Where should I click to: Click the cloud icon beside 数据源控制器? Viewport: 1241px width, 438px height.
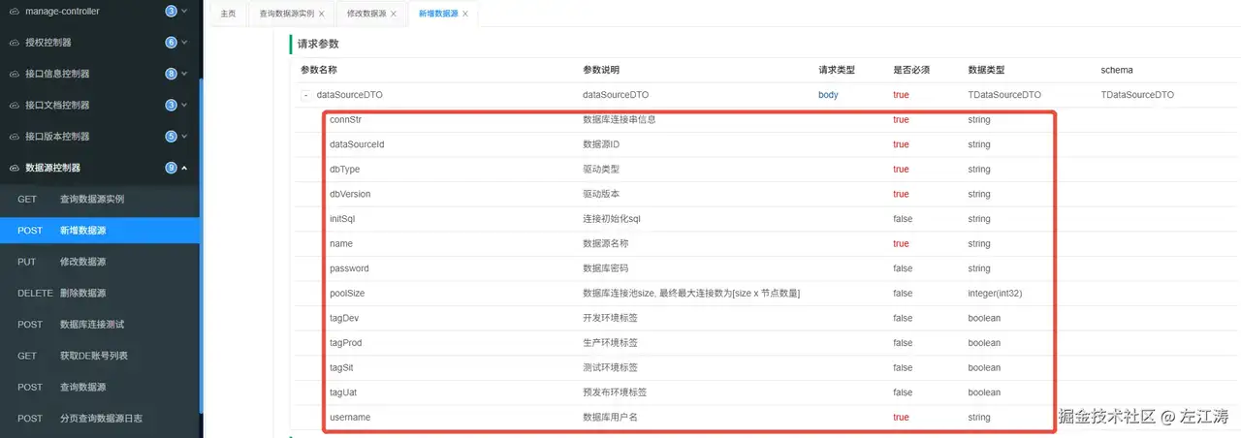click(15, 168)
